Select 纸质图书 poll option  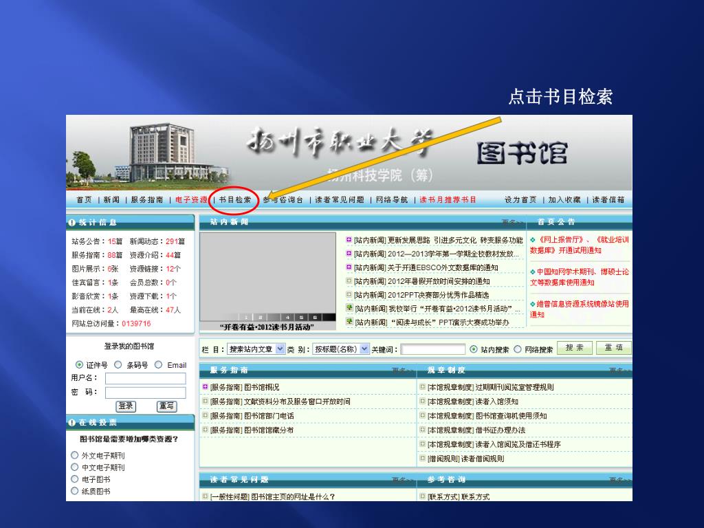coord(74,491)
